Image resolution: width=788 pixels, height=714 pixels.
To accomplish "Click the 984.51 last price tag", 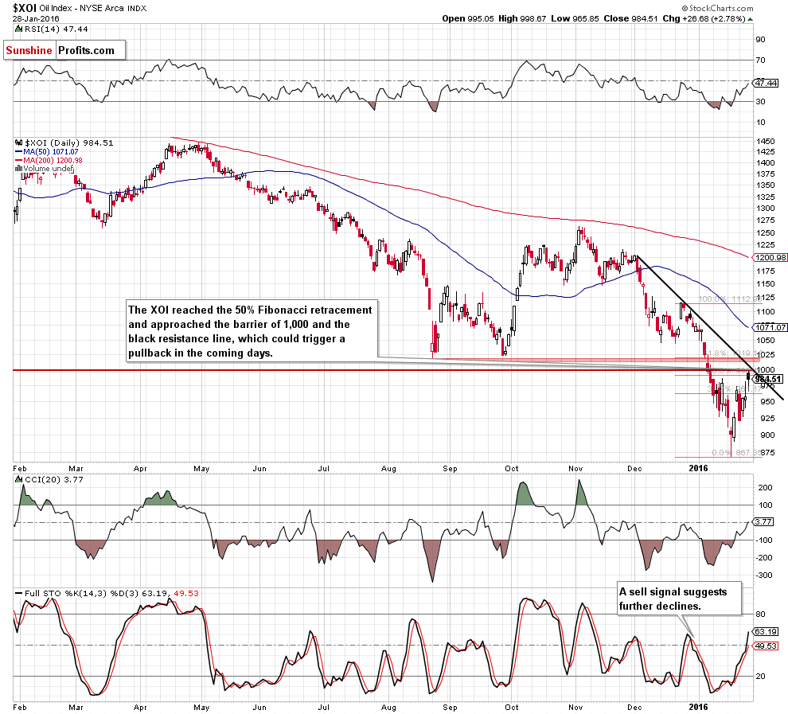I will [769, 379].
